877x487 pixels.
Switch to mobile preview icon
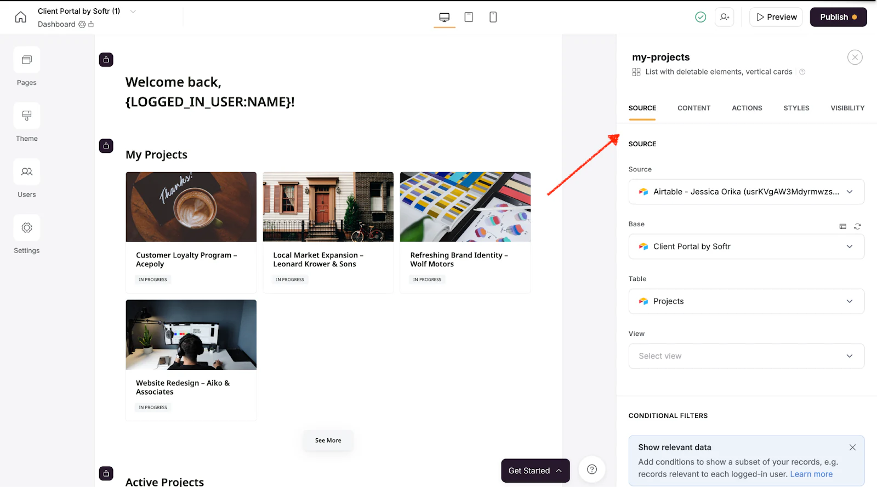click(x=493, y=17)
